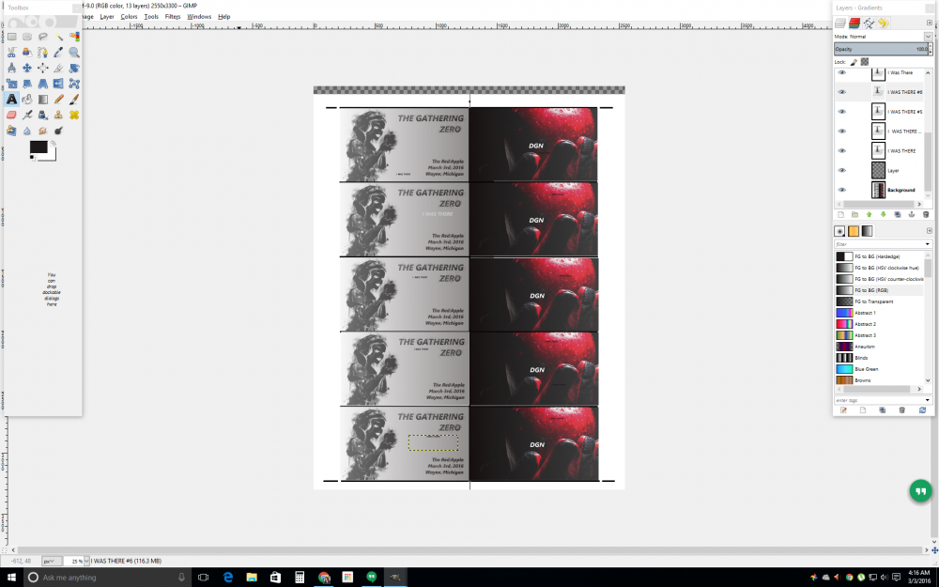Toggle visibility of the layer named Layer

click(842, 171)
